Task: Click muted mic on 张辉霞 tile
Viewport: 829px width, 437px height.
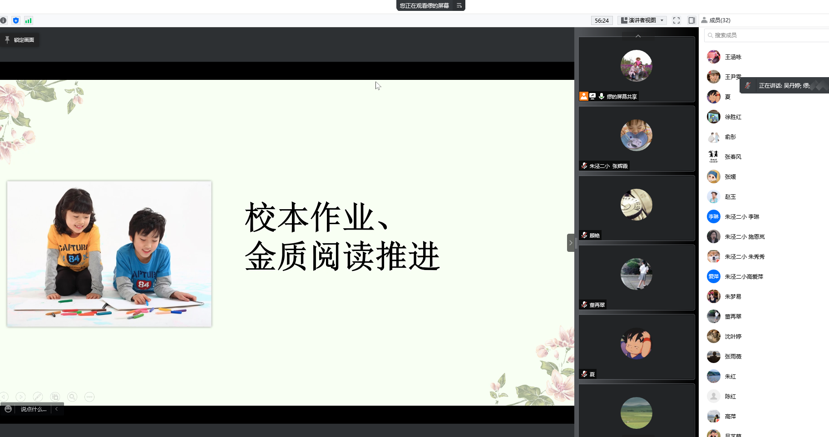Action: coord(584,166)
